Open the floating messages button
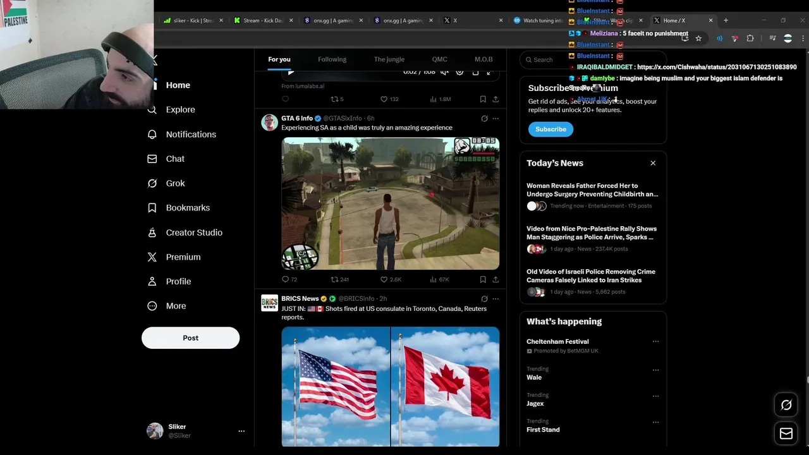Viewport: 809px width, 455px height. 786,434
